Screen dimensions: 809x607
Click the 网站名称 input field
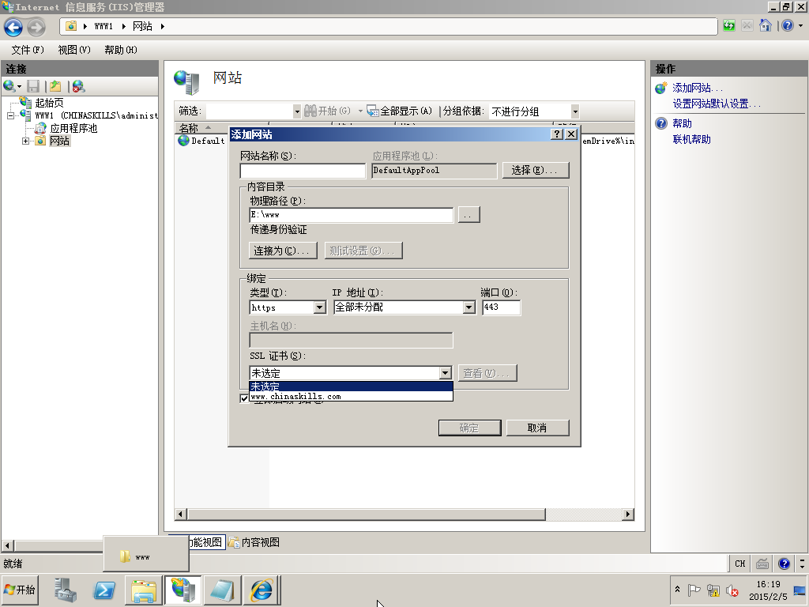coord(303,171)
